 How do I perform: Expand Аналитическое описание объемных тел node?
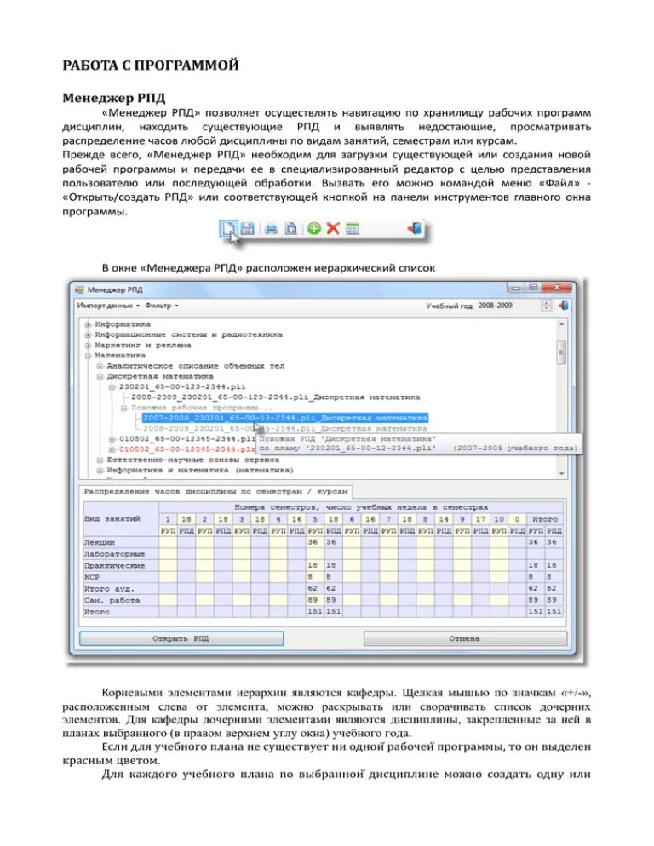pyautogui.click(x=100, y=366)
